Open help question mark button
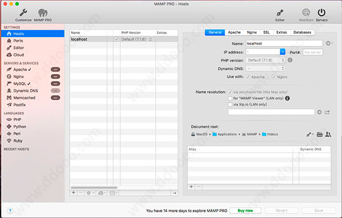Viewport: 342px width, 218px height. (x=10, y=211)
